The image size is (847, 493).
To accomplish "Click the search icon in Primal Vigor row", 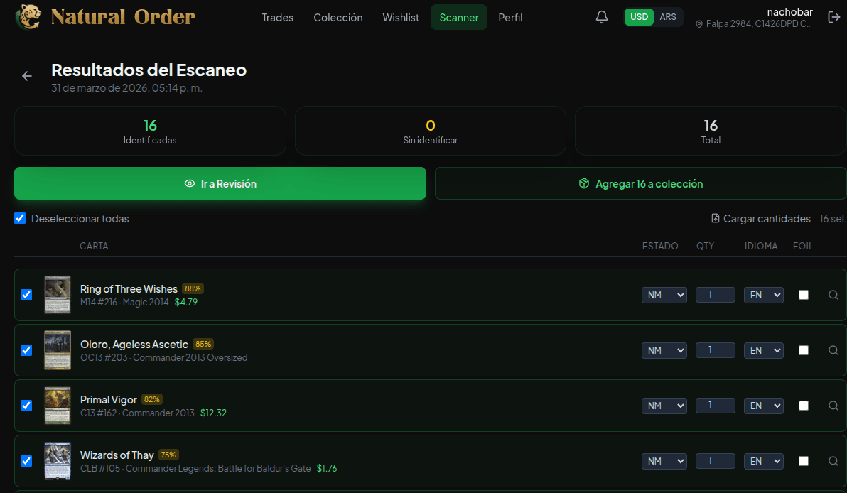I will pyautogui.click(x=833, y=406).
